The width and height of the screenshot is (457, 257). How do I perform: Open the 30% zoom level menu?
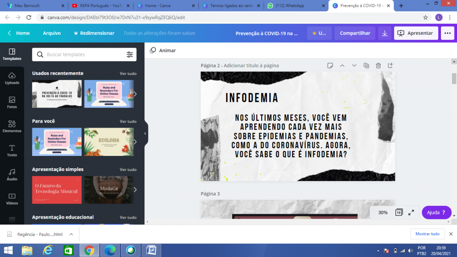[383, 213]
